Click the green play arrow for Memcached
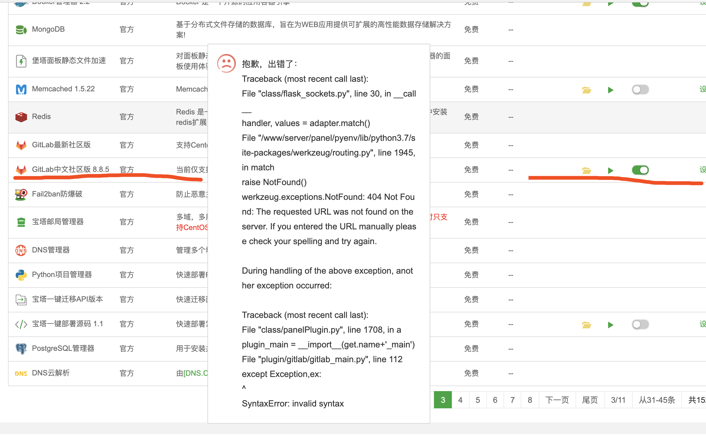The width and height of the screenshot is (706, 436). pos(611,90)
